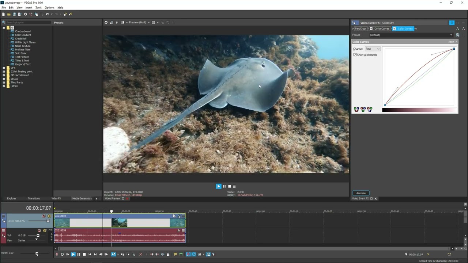
Task: Open the fx icon on the audio event GX018559
Action: tap(179, 230)
